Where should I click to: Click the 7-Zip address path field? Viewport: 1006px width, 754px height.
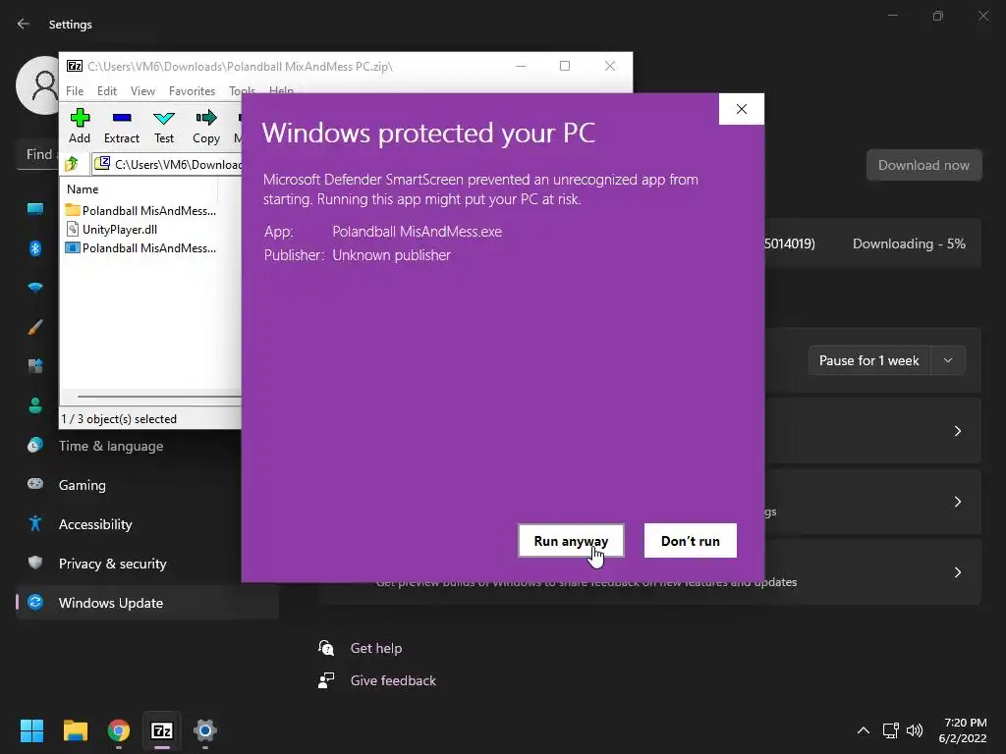pyautogui.click(x=168, y=164)
